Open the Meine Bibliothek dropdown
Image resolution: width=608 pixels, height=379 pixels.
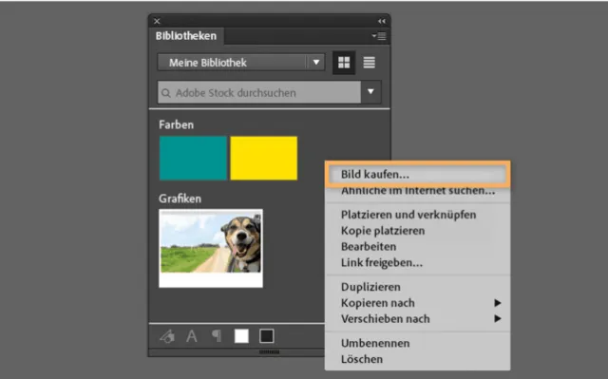click(241, 63)
